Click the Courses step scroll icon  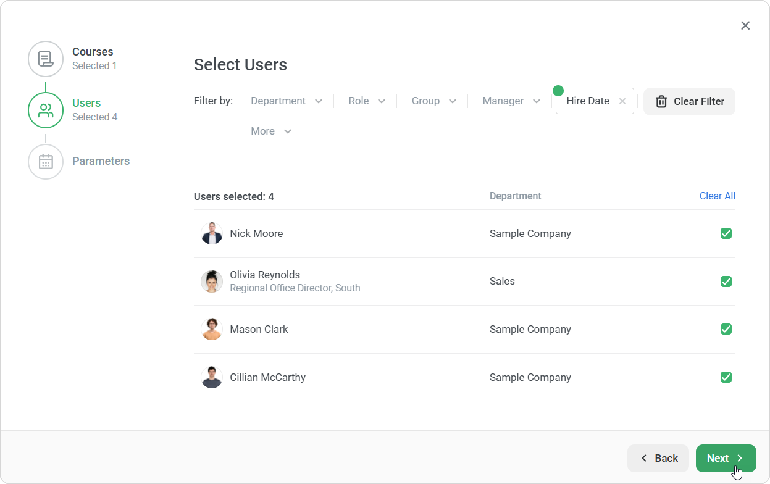click(x=45, y=59)
